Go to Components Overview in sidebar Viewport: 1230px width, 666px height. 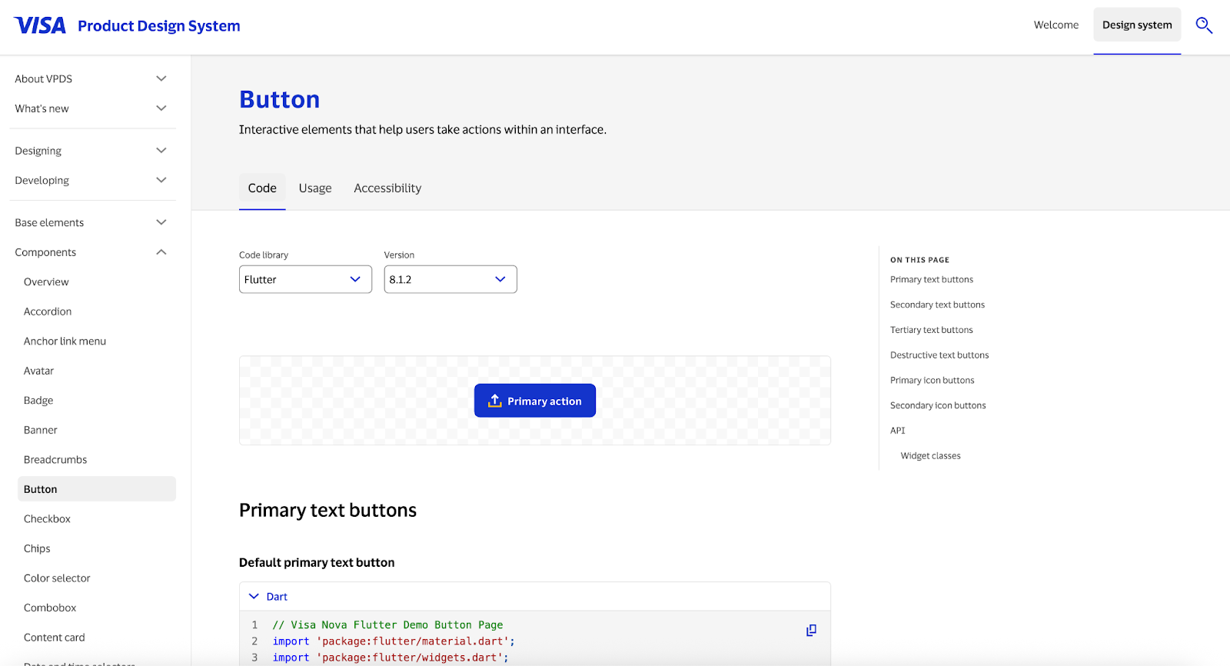[x=46, y=282]
